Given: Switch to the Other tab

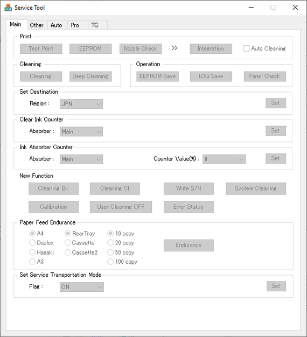Looking at the screenshot, I should point(37,25).
